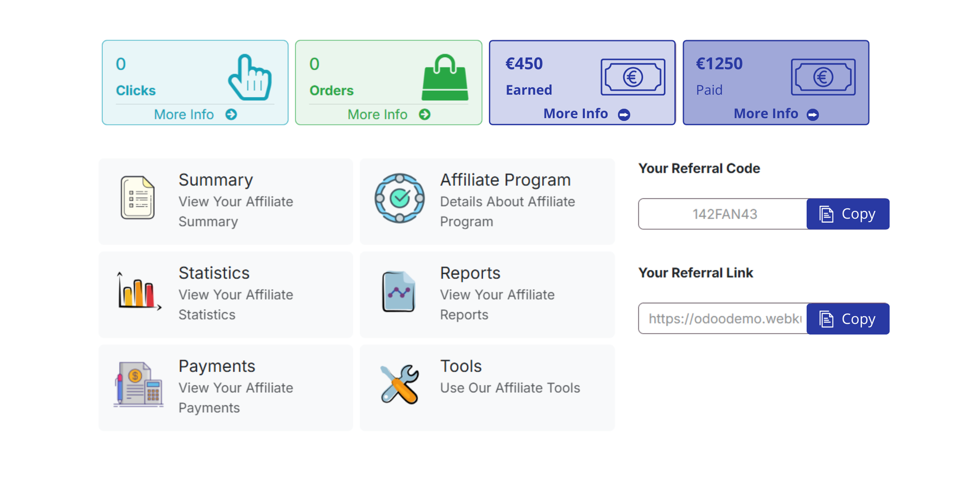View More Info for Earned amount
Viewport: 978px width, 489px height.
(586, 114)
